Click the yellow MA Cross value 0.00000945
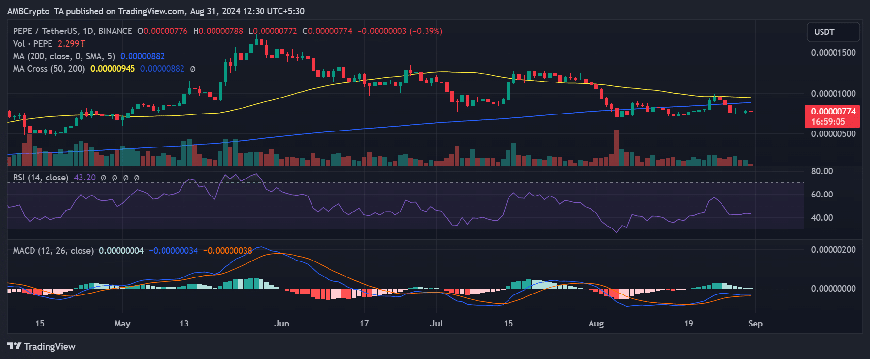 [113, 69]
